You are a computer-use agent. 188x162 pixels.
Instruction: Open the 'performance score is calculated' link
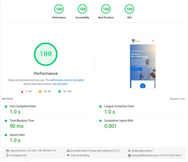coord(67,80)
